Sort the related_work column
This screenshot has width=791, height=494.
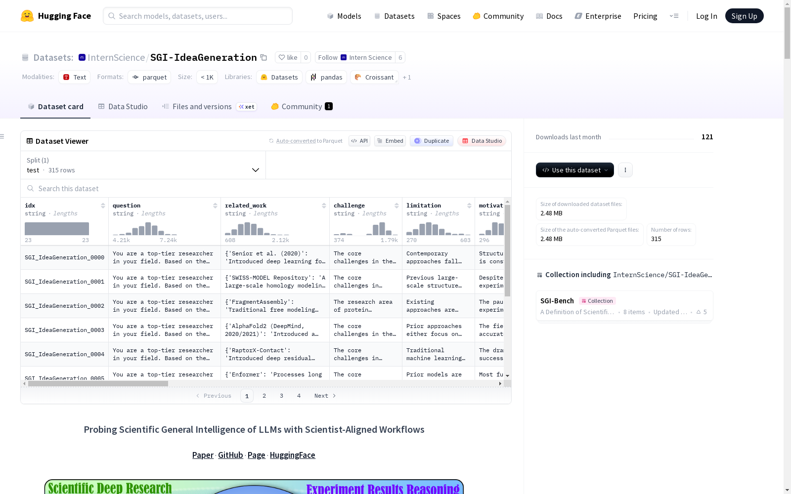coord(324,206)
